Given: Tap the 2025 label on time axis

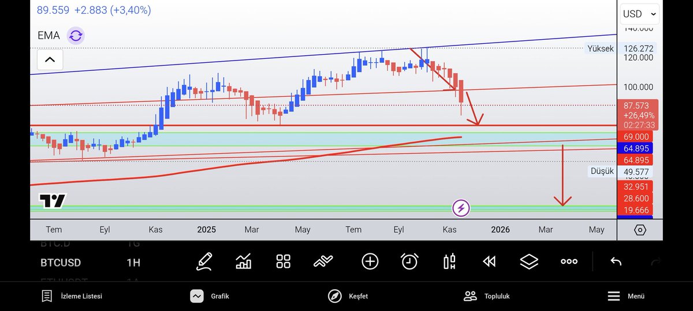Looking at the screenshot, I should 206,229.
